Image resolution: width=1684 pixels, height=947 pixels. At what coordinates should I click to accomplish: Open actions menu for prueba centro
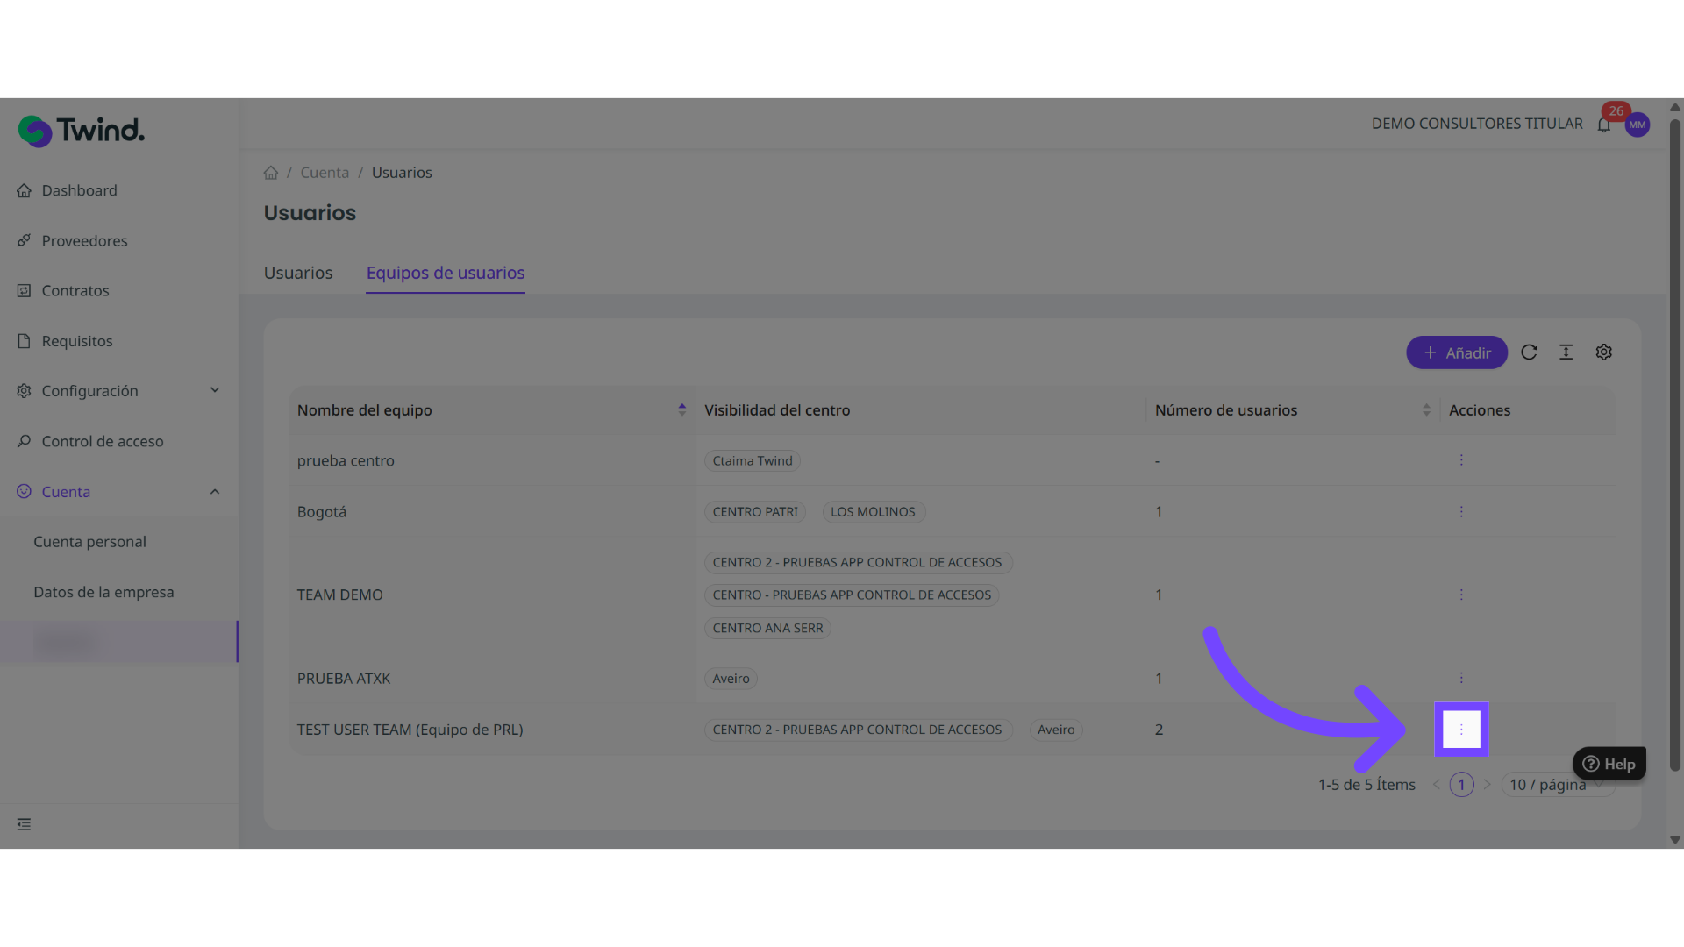coord(1461,460)
